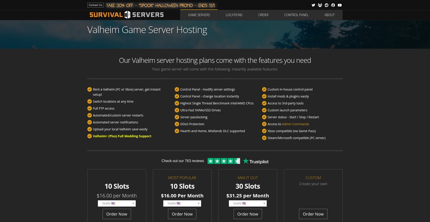This screenshot has height=222, width=430.
Task: Click the 'Valheim Game Server Hosting' heading
Action: [x=147, y=30]
